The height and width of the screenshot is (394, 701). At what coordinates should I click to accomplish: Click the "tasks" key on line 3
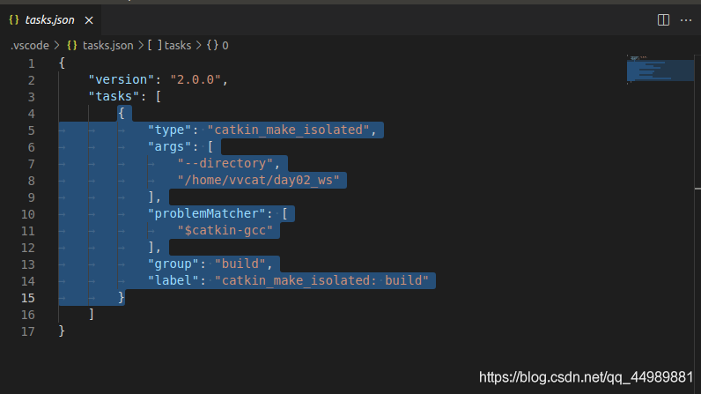coord(114,96)
